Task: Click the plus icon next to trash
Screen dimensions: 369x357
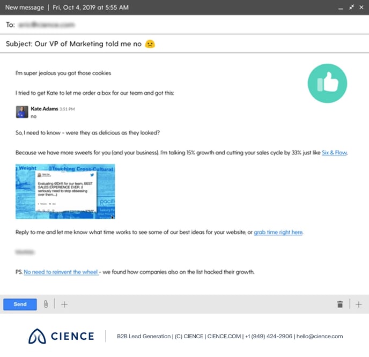Action: (359, 304)
